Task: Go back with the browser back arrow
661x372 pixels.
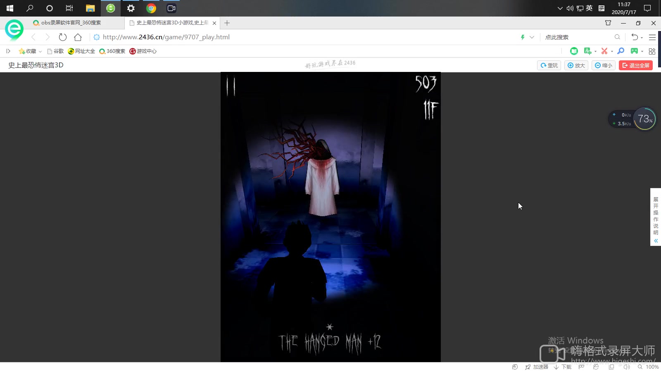Action: [x=33, y=37]
